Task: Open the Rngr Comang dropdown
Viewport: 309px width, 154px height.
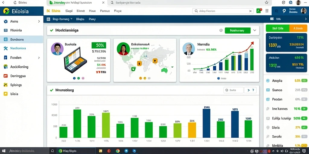Action: 62,19
